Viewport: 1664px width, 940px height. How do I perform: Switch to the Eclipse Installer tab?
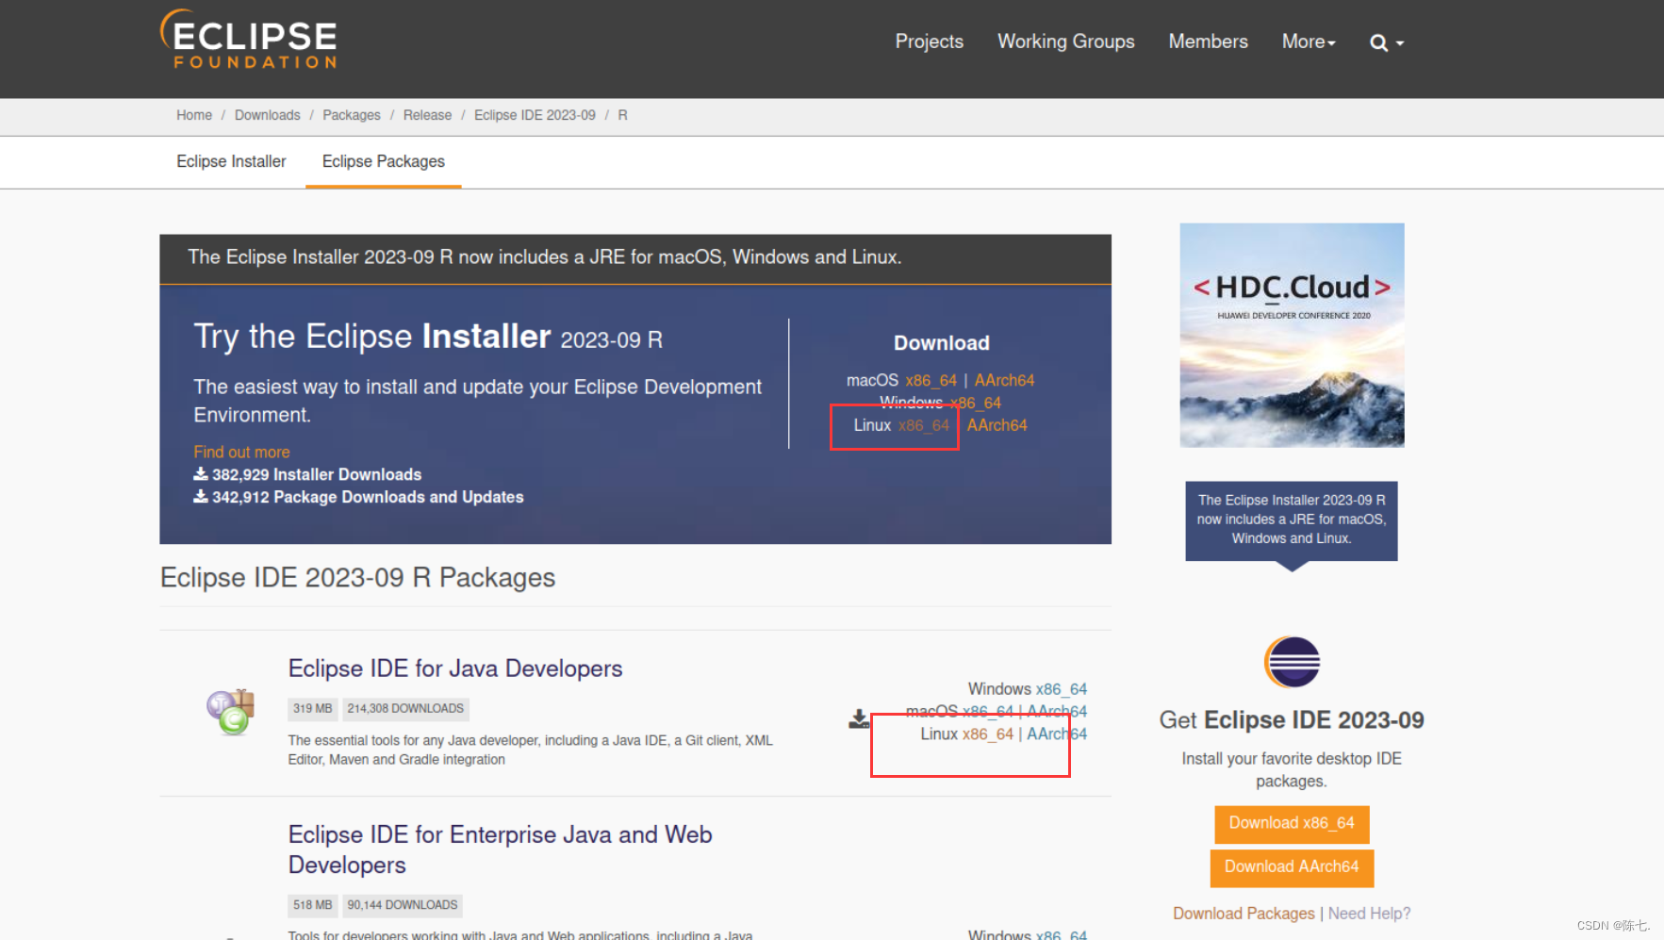[231, 161]
